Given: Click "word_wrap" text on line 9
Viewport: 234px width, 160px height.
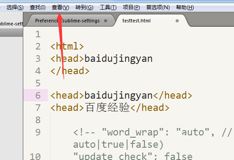Looking at the screenshot, I should [133, 132].
